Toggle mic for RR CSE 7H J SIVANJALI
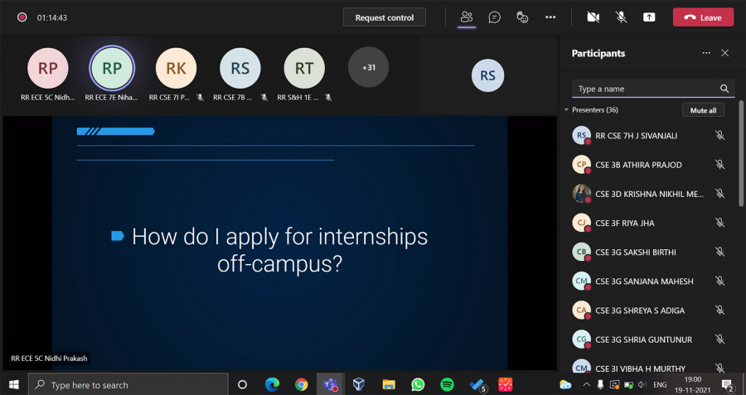Viewport: 746px width, 395px height. click(719, 136)
